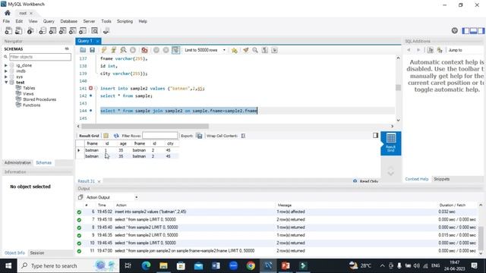Screen dimensions: 486x273
Task: Open the Scripting menu
Action: pyautogui.click(x=125, y=21)
